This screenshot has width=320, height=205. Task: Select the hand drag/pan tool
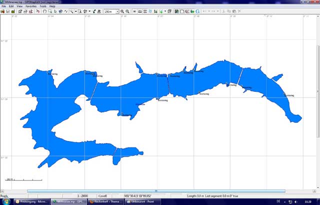tap(44, 11)
